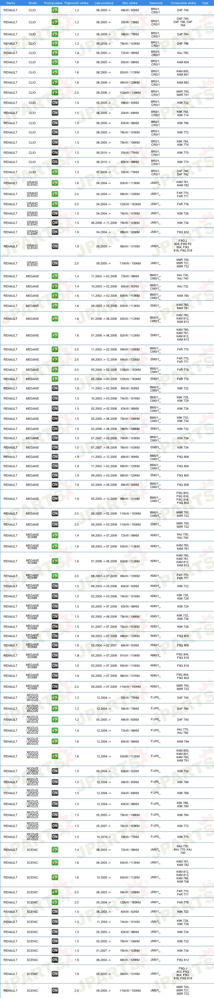The height and width of the screenshot is (998, 214).
Task: Click the Moc silnika column header
Action: coord(130,3)
